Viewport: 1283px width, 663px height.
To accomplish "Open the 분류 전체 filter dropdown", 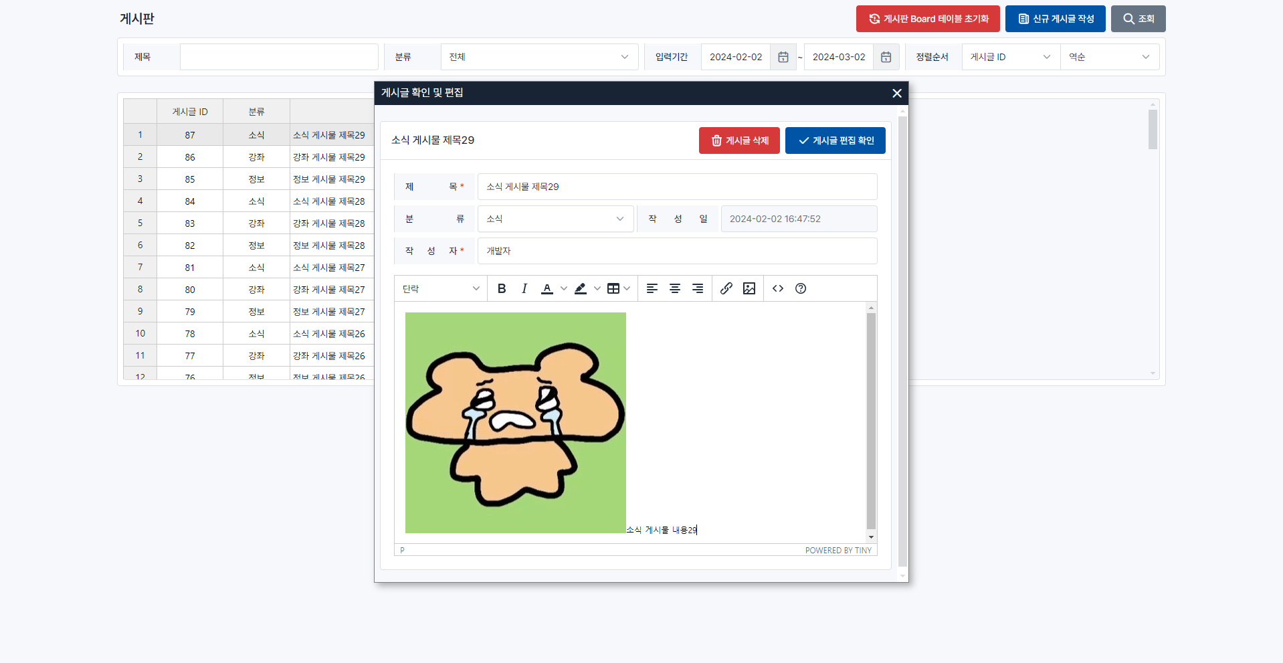I will (540, 57).
